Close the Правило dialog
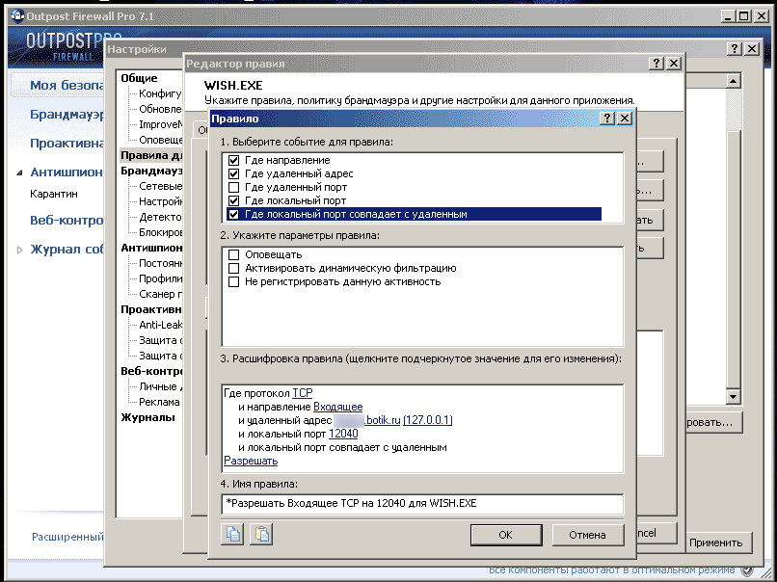This screenshot has height=582, width=777. [625, 119]
